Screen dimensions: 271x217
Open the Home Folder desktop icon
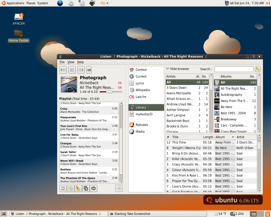[x=19, y=36]
